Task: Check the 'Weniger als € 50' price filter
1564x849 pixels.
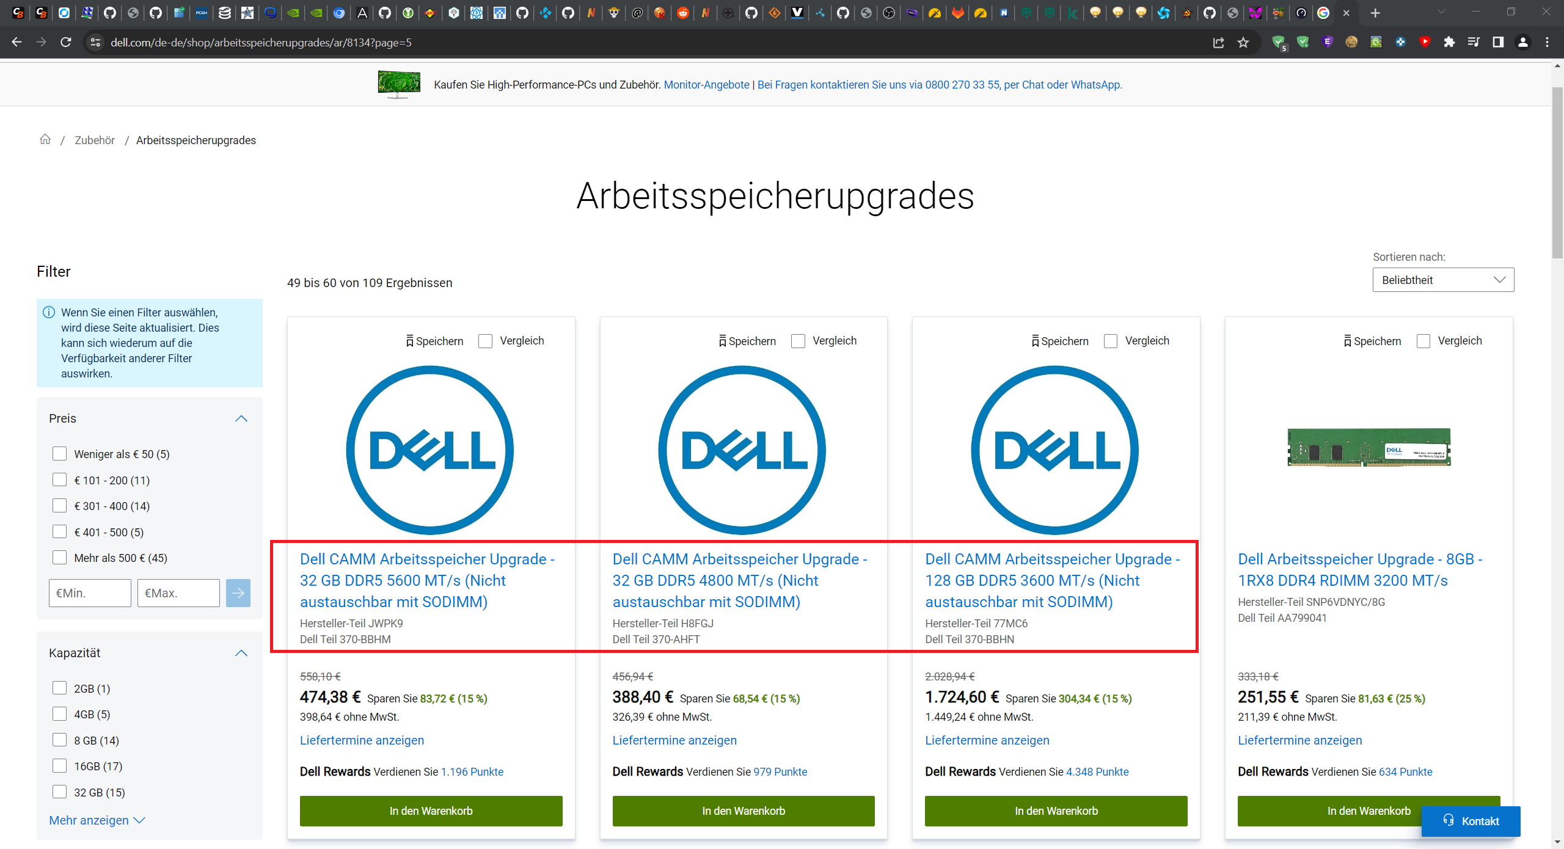Action: (x=59, y=454)
